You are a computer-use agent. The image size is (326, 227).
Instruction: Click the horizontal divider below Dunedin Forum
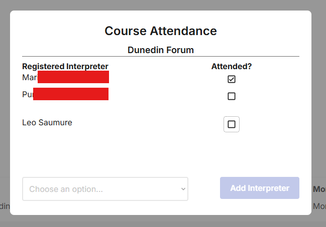point(161,56)
